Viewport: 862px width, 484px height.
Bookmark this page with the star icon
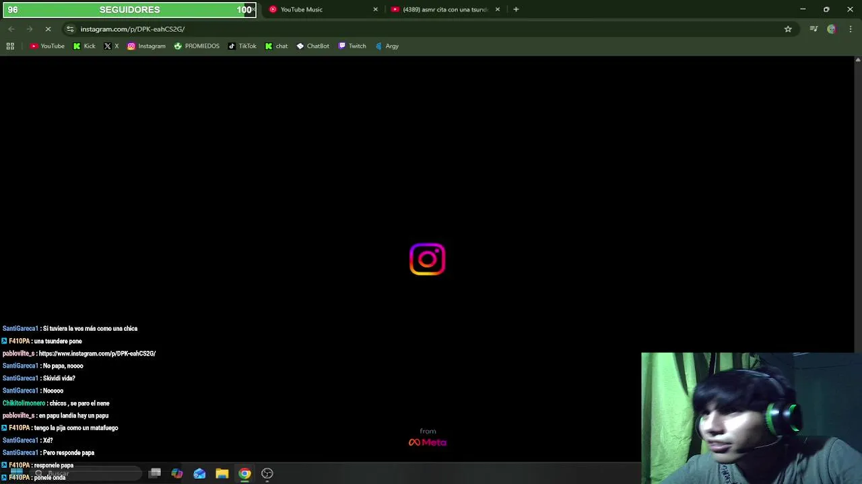(788, 29)
